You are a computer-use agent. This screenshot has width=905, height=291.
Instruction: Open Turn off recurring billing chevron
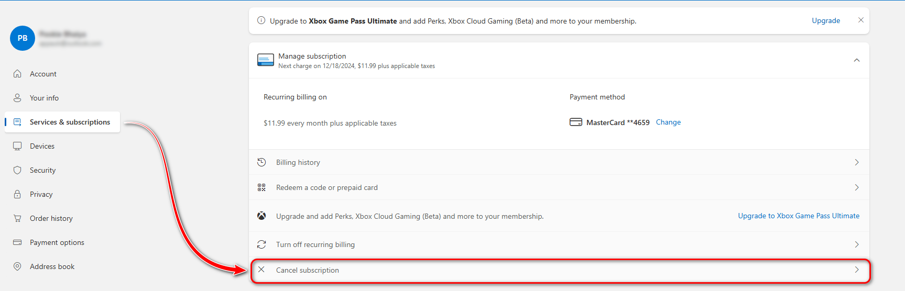857,244
